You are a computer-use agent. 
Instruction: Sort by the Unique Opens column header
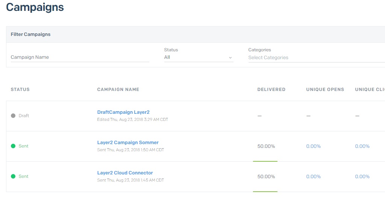pos(325,89)
